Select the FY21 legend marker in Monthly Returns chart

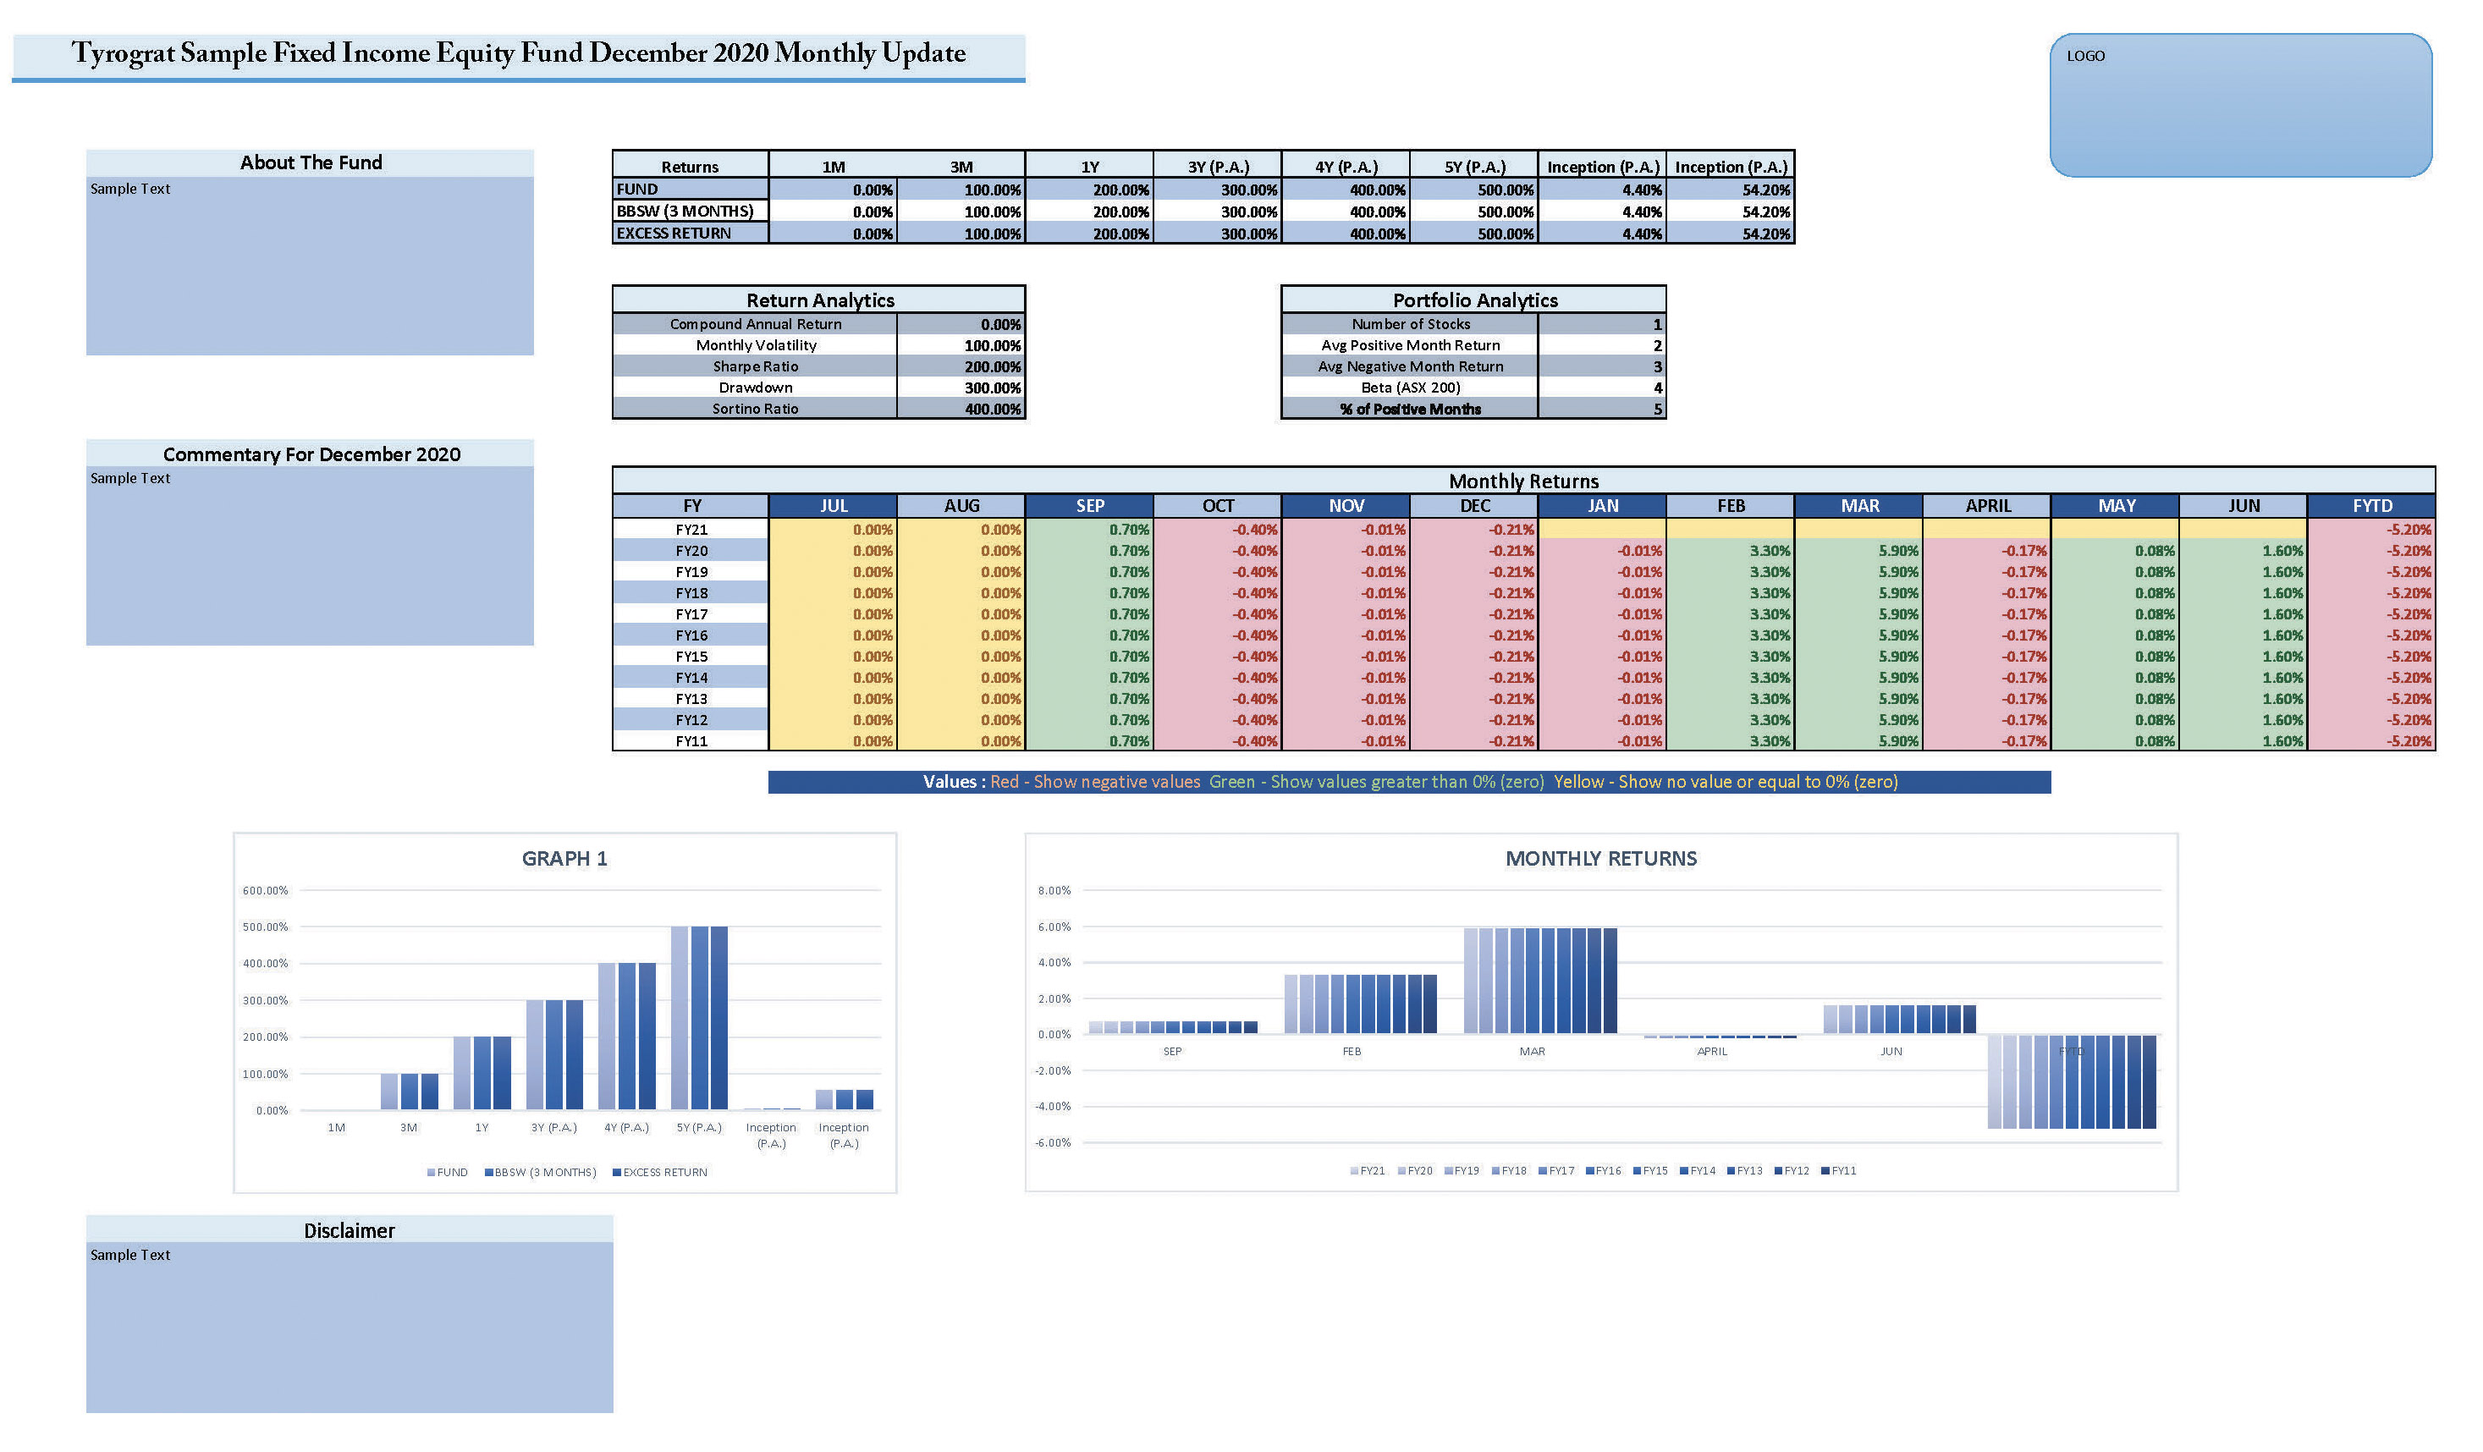click(x=1355, y=1171)
